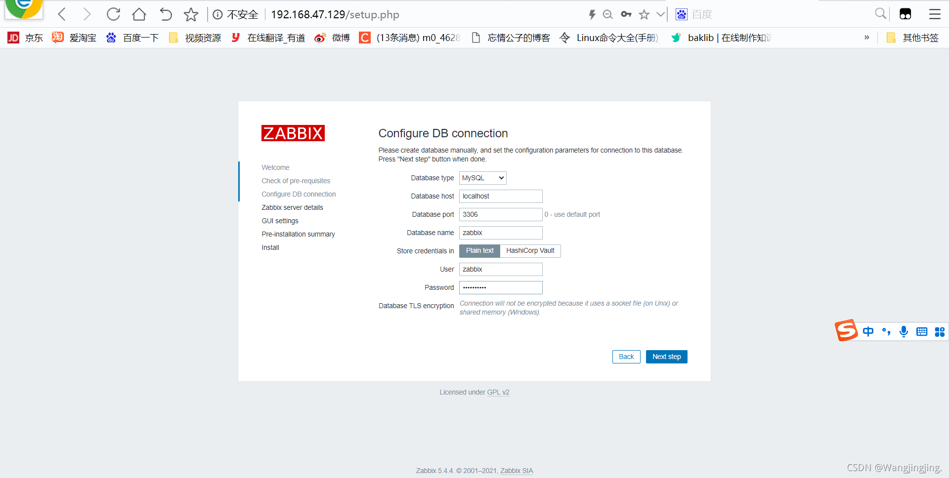The height and width of the screenshot is (478, 949).
Task: Open saved passwords key icon
Action: (626, 14)
